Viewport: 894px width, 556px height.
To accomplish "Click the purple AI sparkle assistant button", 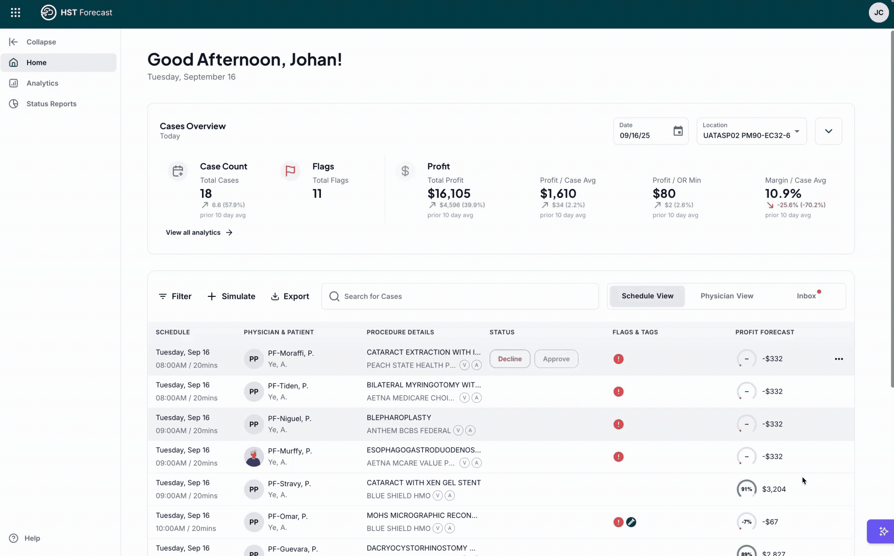I will [x=883, y=531].
